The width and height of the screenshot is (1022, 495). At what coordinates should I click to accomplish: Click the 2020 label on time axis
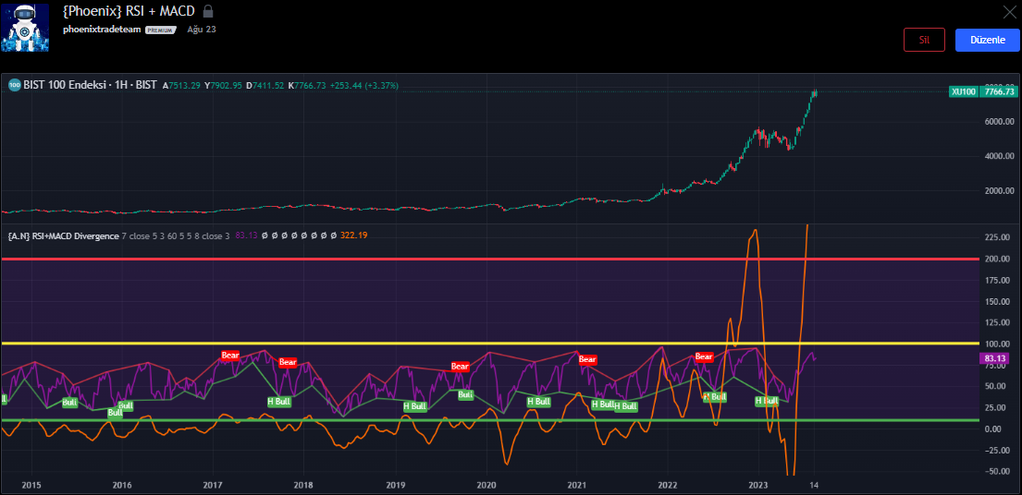[x=486, y=484]
